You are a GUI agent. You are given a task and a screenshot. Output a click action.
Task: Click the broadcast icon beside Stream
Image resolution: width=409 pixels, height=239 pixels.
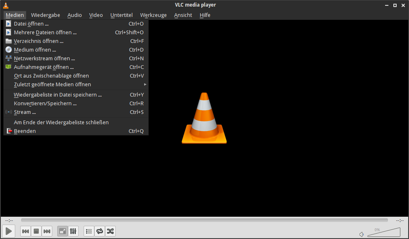[9, 112]
